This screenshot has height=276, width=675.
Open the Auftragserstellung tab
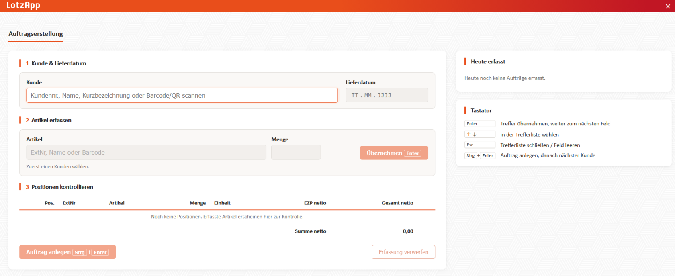coord(36,34)
